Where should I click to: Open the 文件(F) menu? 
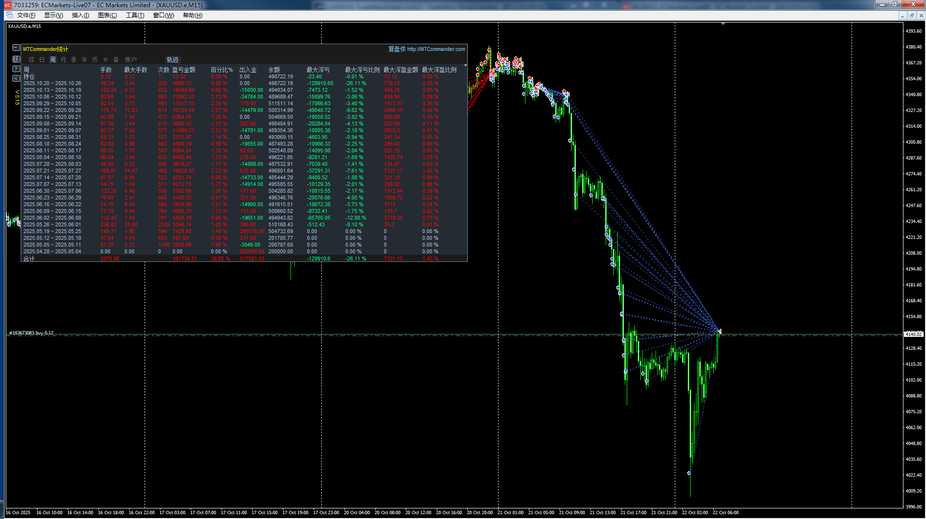click(x=26, y=15)
